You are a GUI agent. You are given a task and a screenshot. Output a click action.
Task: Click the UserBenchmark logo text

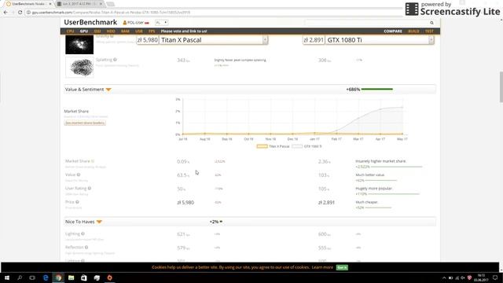coord(90,22)
